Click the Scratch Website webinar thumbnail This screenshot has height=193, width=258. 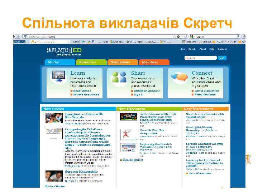(129, 147)
